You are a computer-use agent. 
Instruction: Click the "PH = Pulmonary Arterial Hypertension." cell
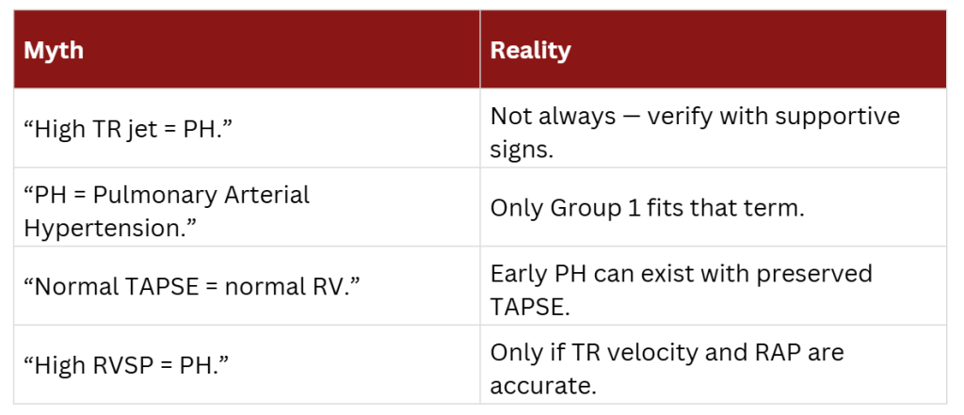pos(167,207)
